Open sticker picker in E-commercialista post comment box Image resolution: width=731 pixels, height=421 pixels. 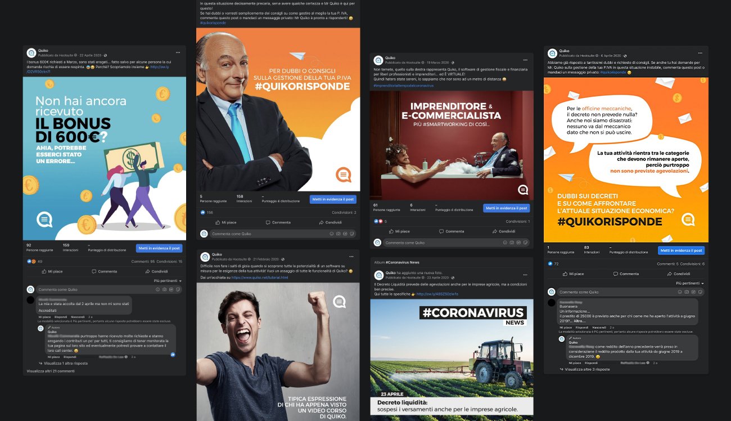525,243
